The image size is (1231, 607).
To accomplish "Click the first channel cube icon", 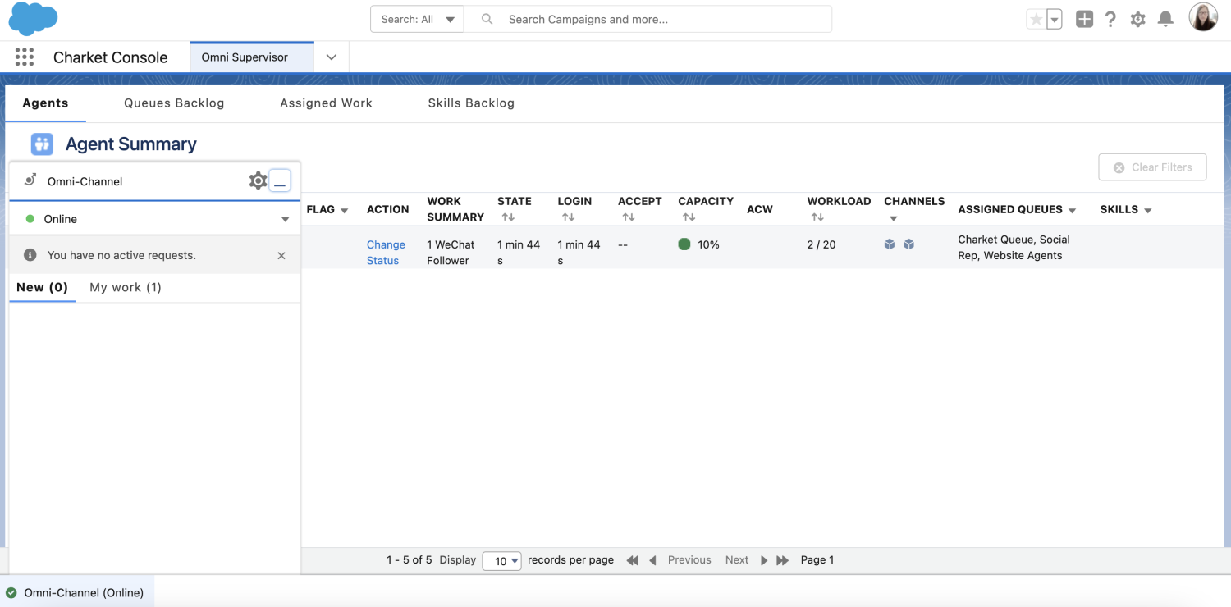I will (x=890, y=244).
